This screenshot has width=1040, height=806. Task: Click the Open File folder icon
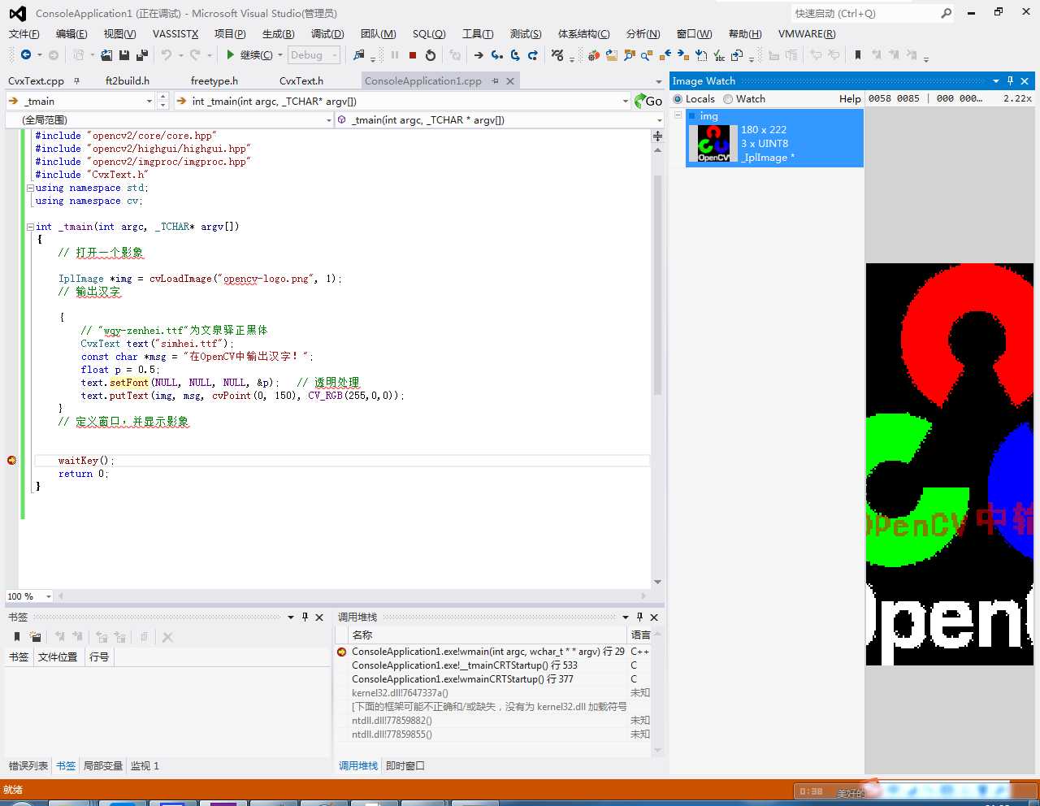coord(106,54)
